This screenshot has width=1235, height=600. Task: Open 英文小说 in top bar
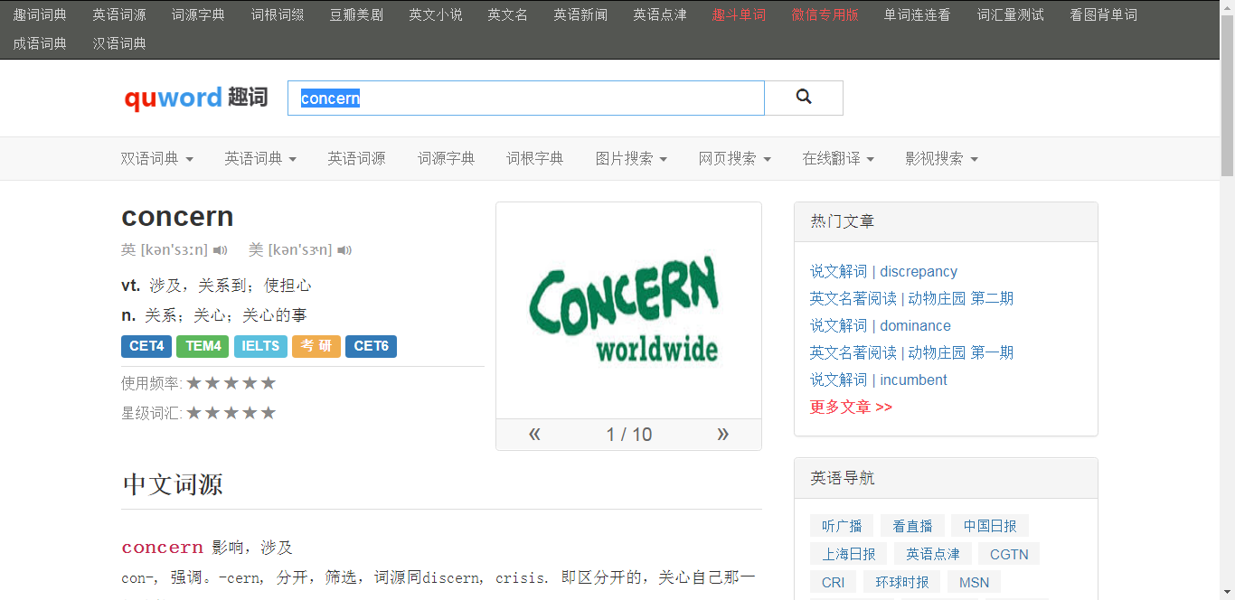click(x=436, y=14)
